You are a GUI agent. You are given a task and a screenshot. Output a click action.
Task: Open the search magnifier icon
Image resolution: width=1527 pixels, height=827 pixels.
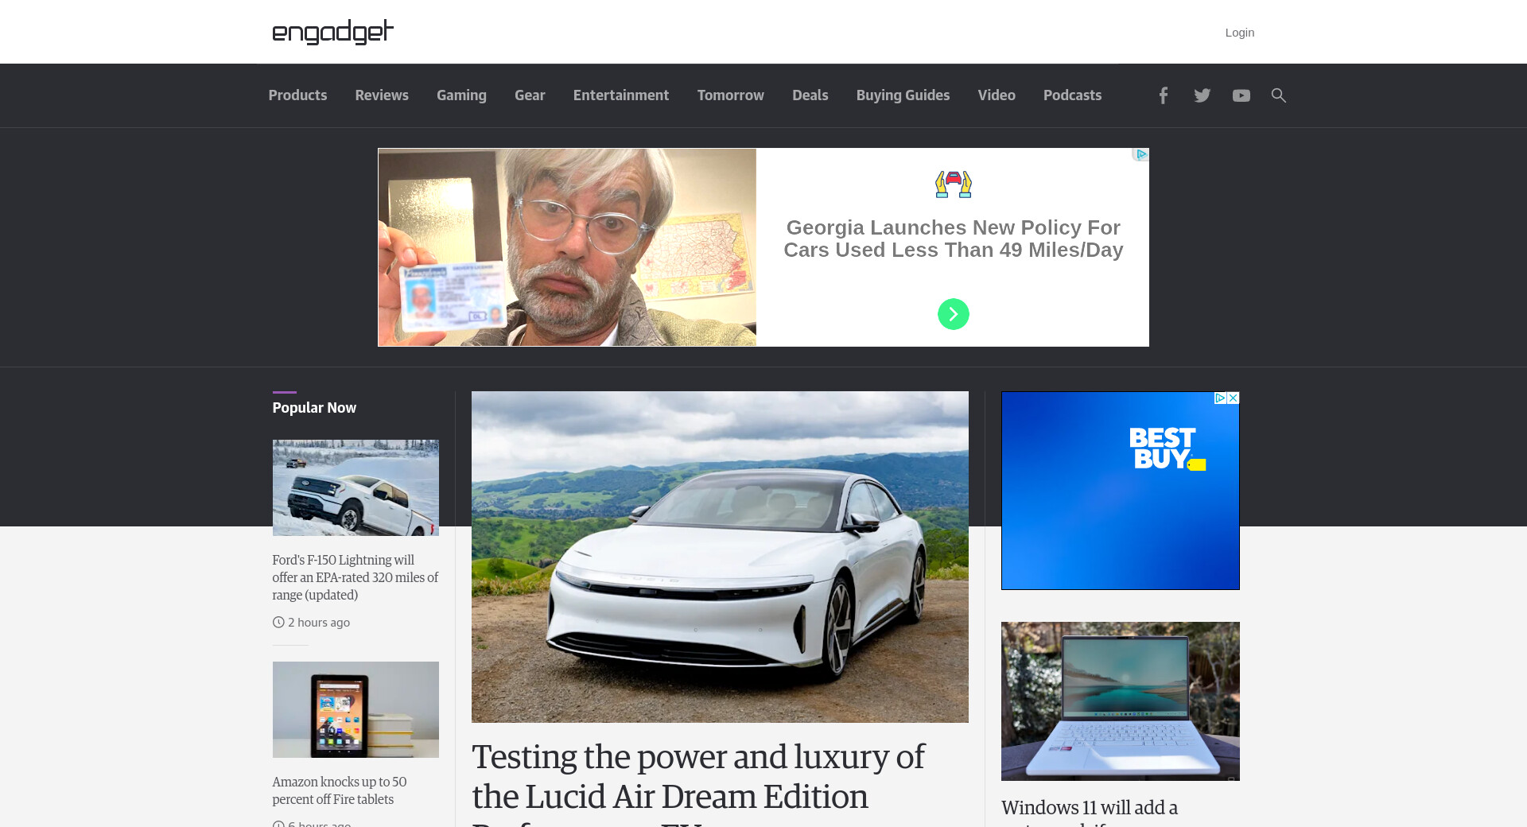click(x=1278, y=95)
